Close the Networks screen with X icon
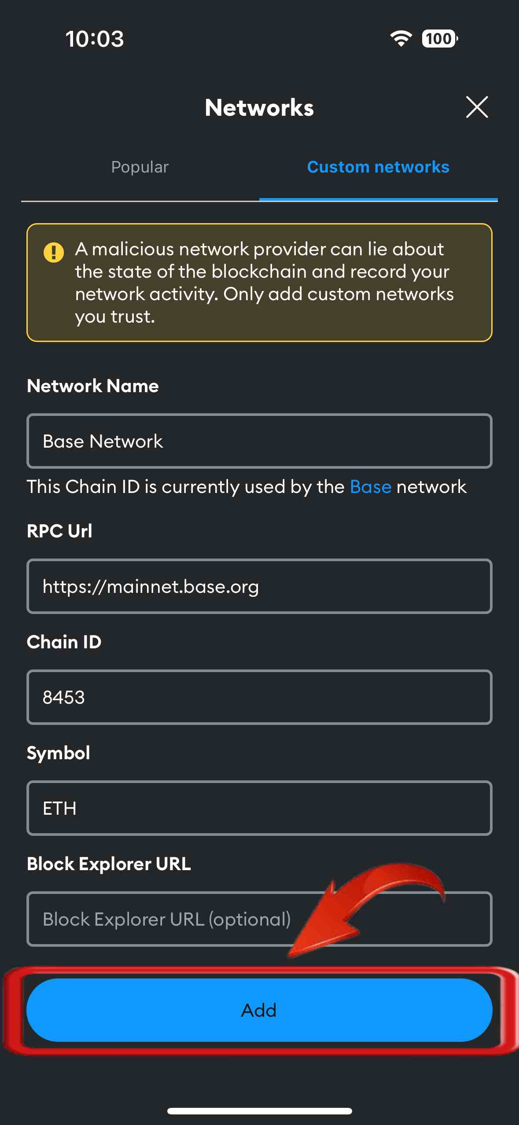Screen dimensions: 519x1125 click(x=477, y=107)
